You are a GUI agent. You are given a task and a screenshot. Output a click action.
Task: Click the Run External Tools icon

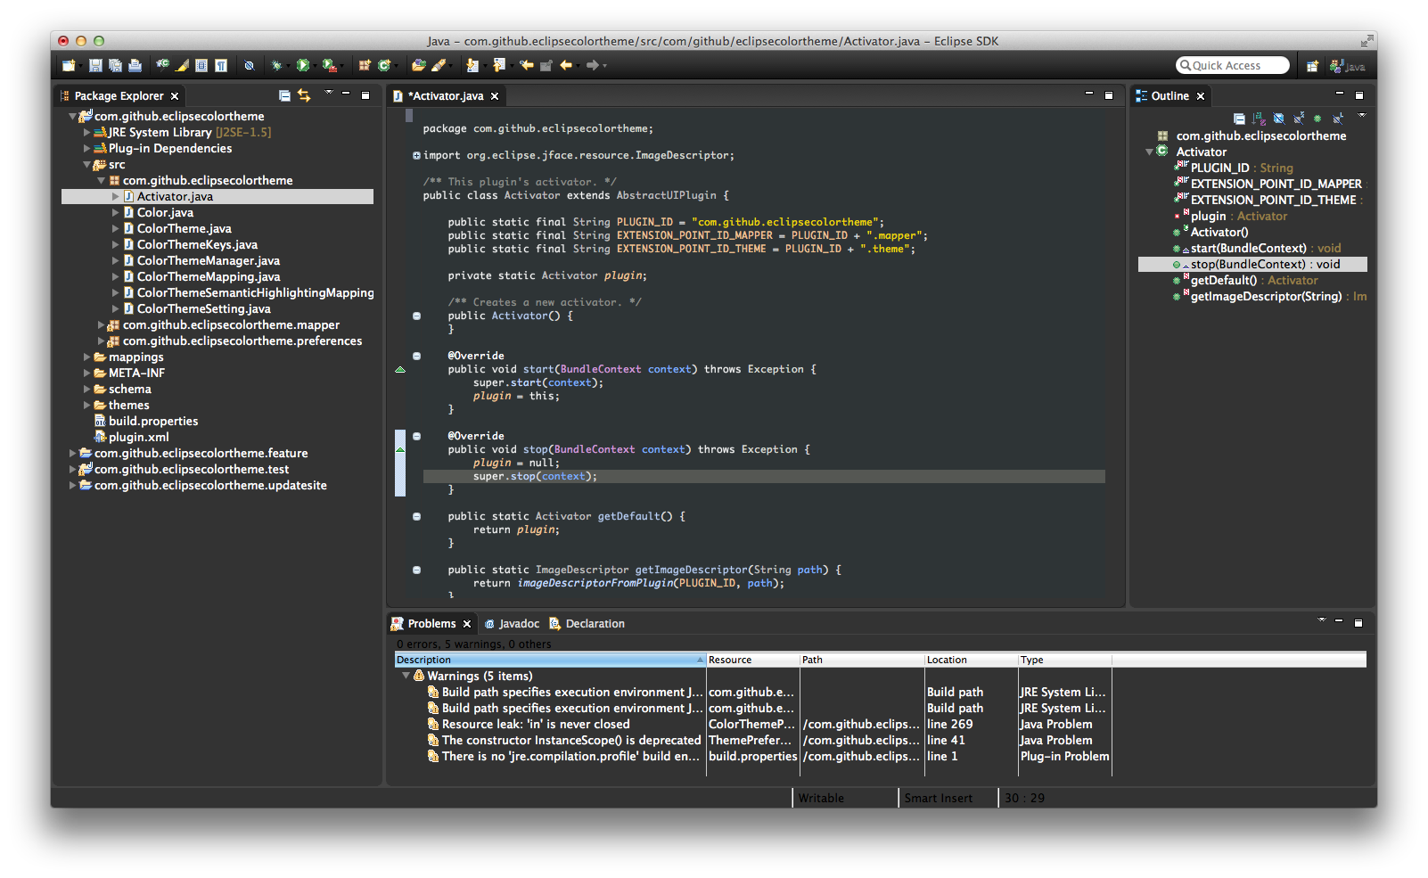point(329,65)
